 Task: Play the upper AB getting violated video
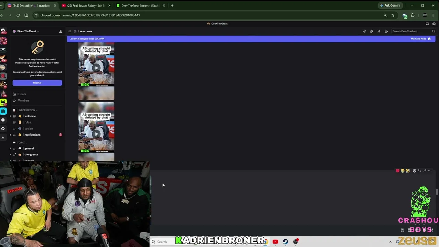tap(96, 68)
